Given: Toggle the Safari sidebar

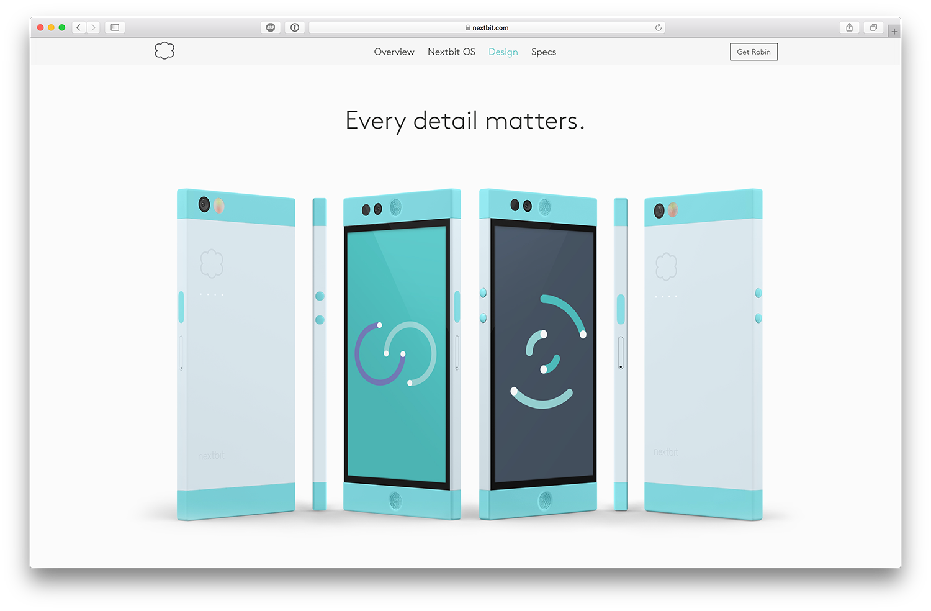Looking at the screenshot, I should [x=115, y=27].
